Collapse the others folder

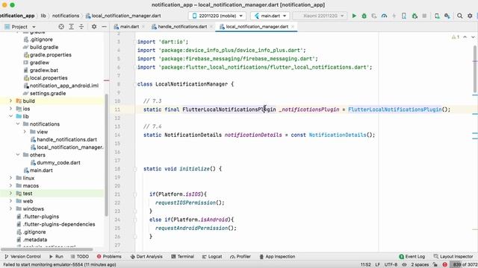(x=18, y=155)
